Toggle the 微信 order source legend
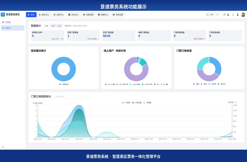 click(196, 84)
